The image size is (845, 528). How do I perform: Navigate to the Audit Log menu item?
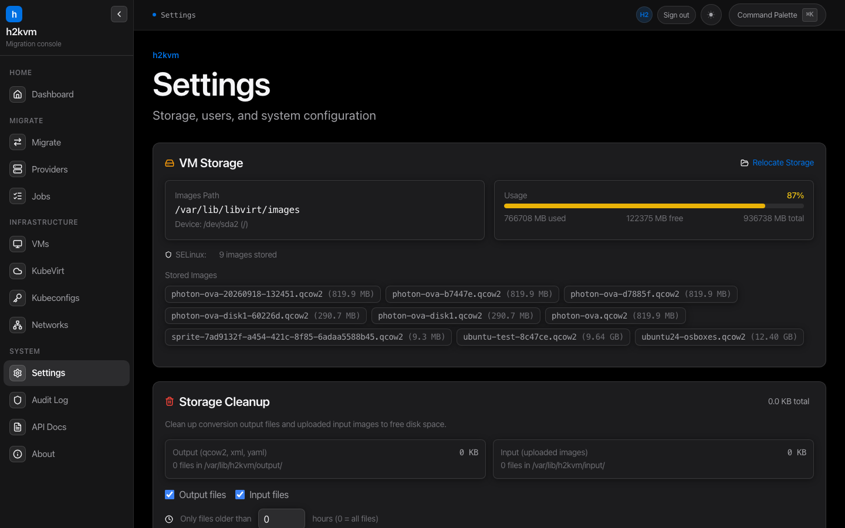pos(67,400)
